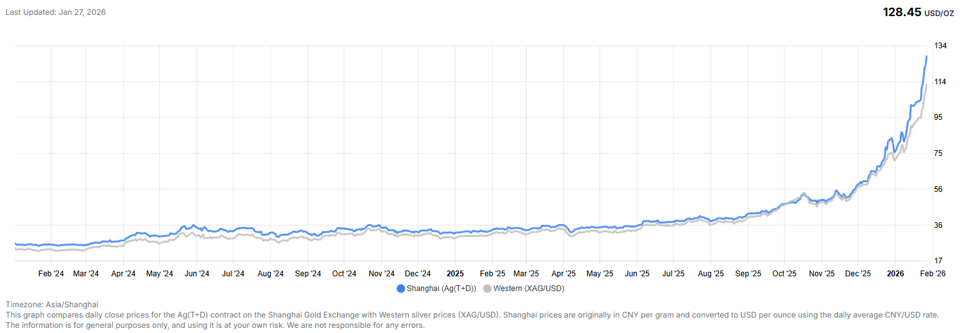Viewport: 965px width, 333px height.
Task: Select the bold 2025 year axis marker
Action: point(455,274)
